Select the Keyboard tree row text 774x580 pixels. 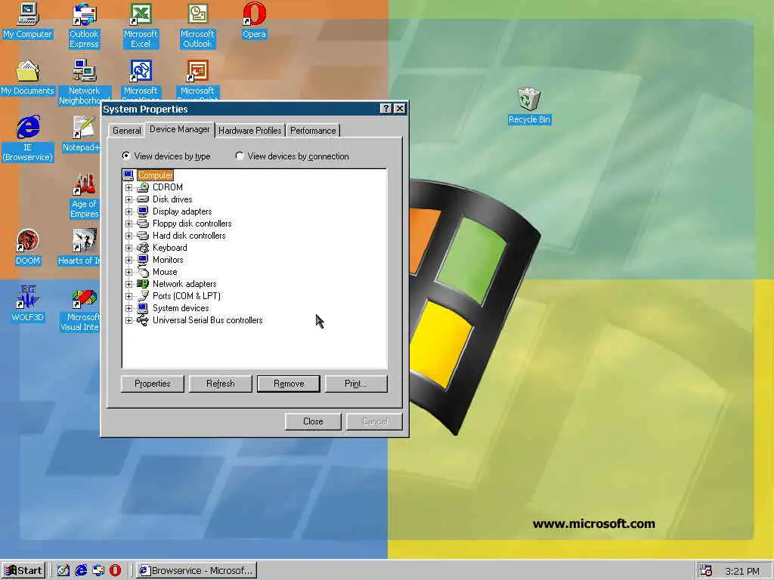170,248
